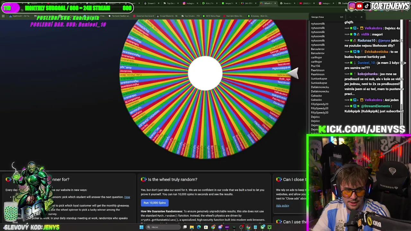Switch to the (2632) YouTube browser tab

pos(307,3)
